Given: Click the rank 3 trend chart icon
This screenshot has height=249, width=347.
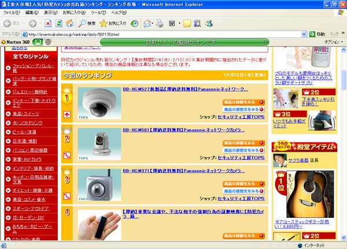Looking at the screenshot, I should pos(67,196).
